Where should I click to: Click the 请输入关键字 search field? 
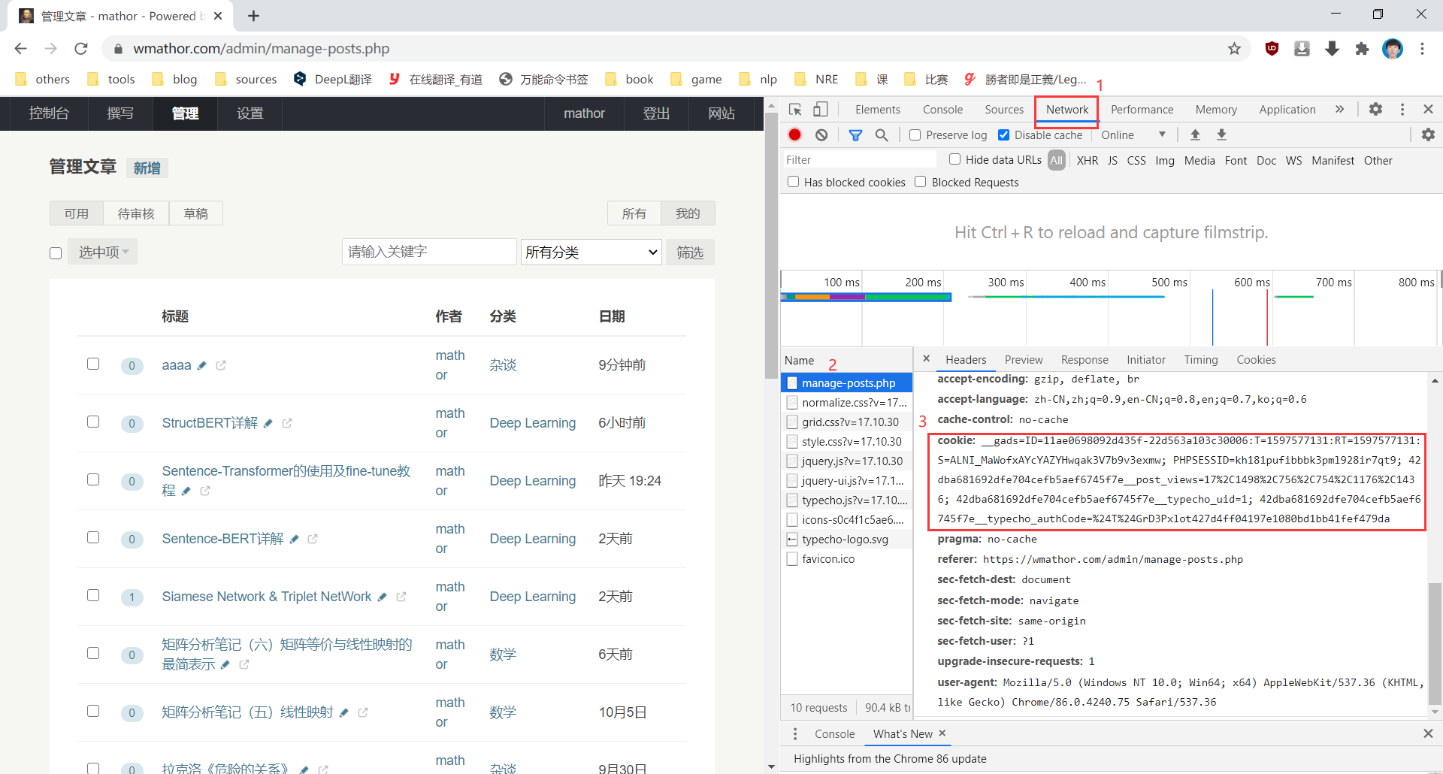click(428, 252)
